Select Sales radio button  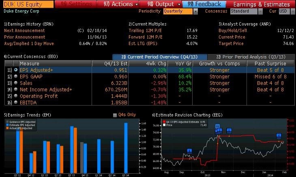16,83
